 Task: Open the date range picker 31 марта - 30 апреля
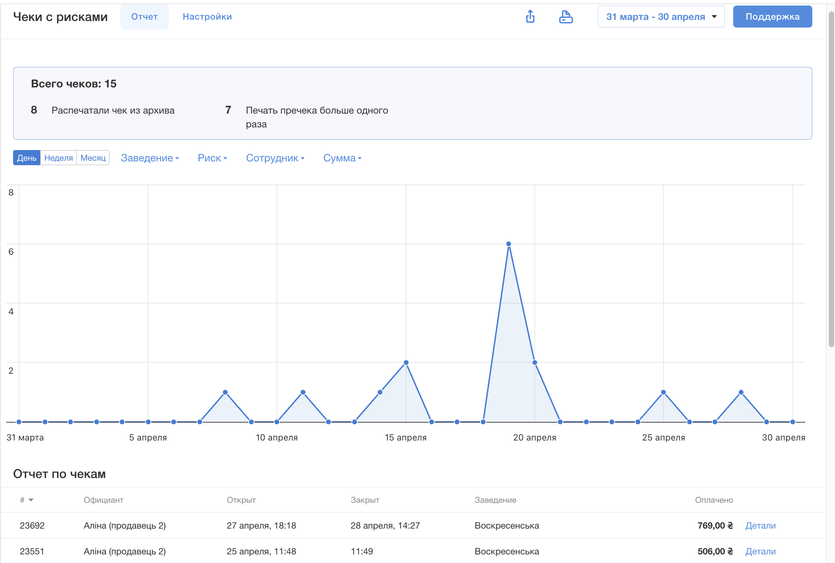(661, 17)
